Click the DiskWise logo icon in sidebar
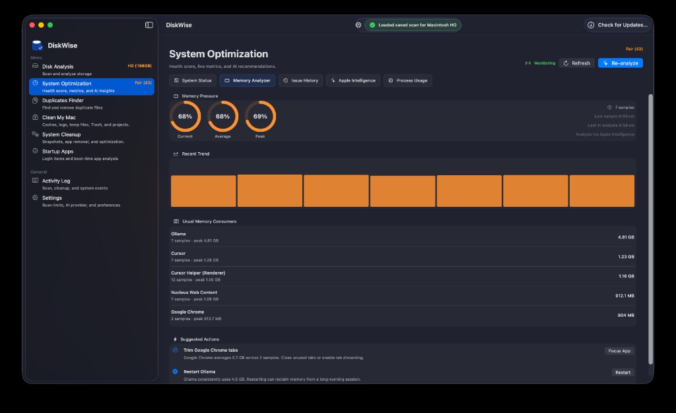 click(37, 45)
